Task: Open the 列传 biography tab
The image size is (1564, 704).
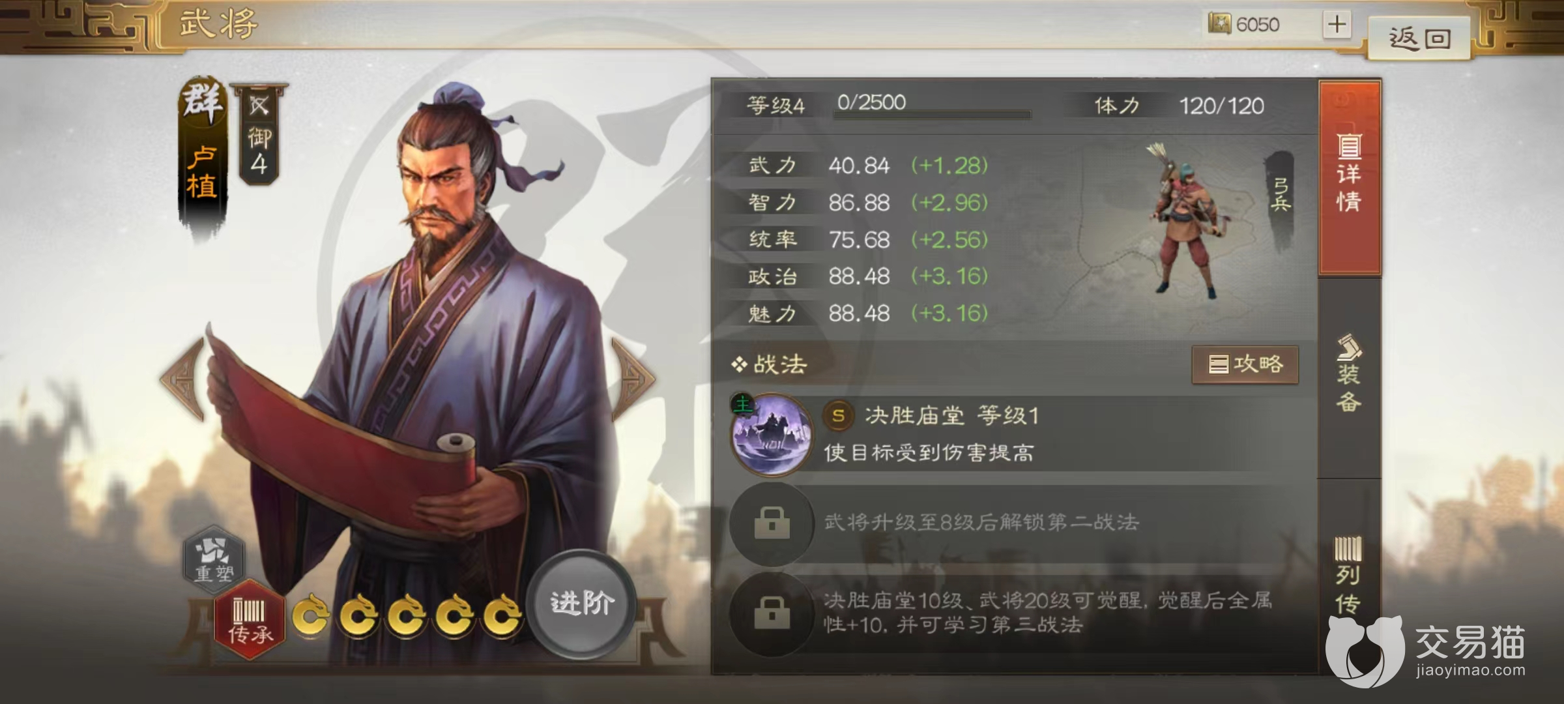Action: (x=1350, y=574)
